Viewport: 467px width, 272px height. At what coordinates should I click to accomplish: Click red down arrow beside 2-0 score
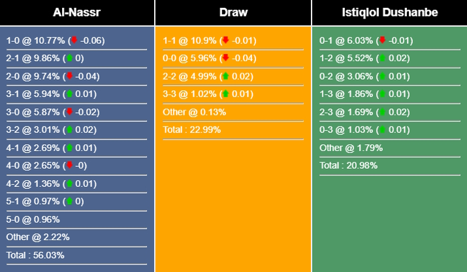coord(69,76)
